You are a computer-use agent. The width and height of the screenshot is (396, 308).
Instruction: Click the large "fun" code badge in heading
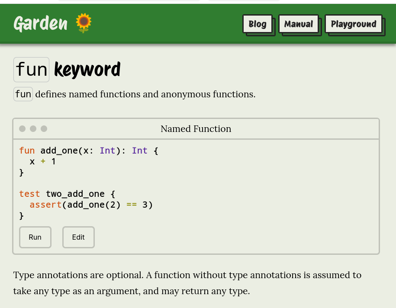click(x=31, y=70)
